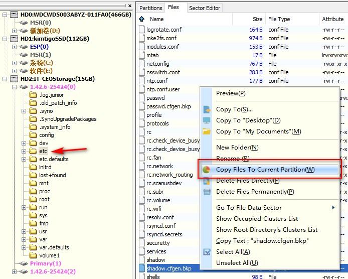Viewport: 348px width, 279px height.
Task: Select the shadow.cfgen.bkp file row
Action: tap(168, 268)
